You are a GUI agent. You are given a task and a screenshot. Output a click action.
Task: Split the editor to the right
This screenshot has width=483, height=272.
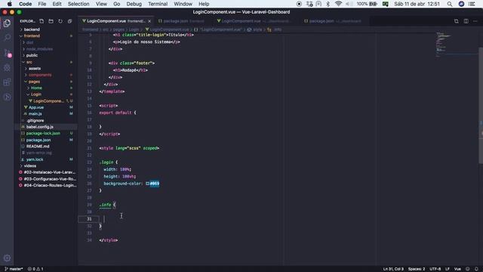point(466,21)
